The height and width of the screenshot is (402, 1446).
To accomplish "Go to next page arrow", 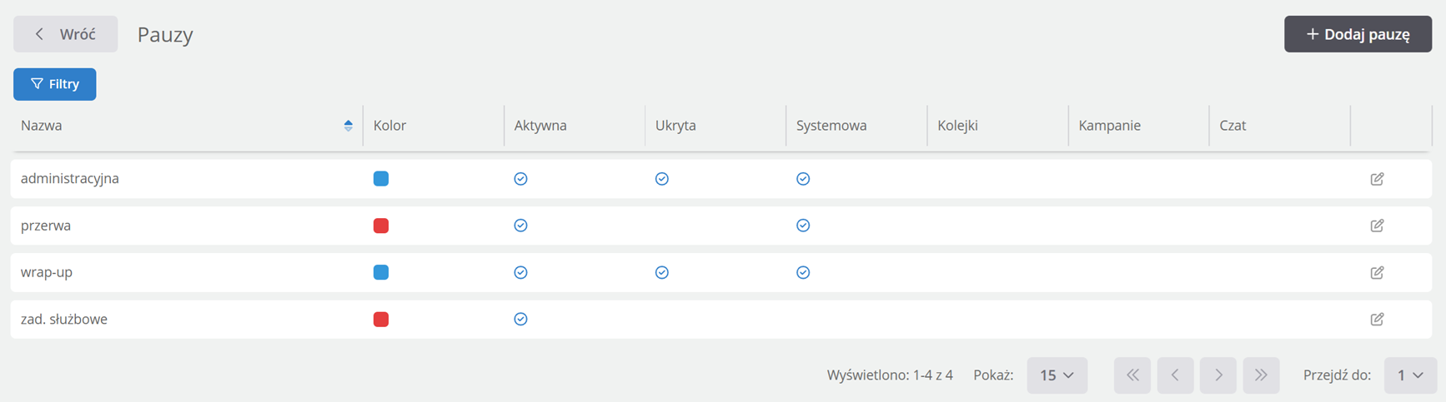I will tap(1218, 375).
